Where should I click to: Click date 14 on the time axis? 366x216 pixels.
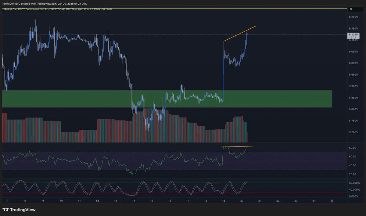click(134, 201)
